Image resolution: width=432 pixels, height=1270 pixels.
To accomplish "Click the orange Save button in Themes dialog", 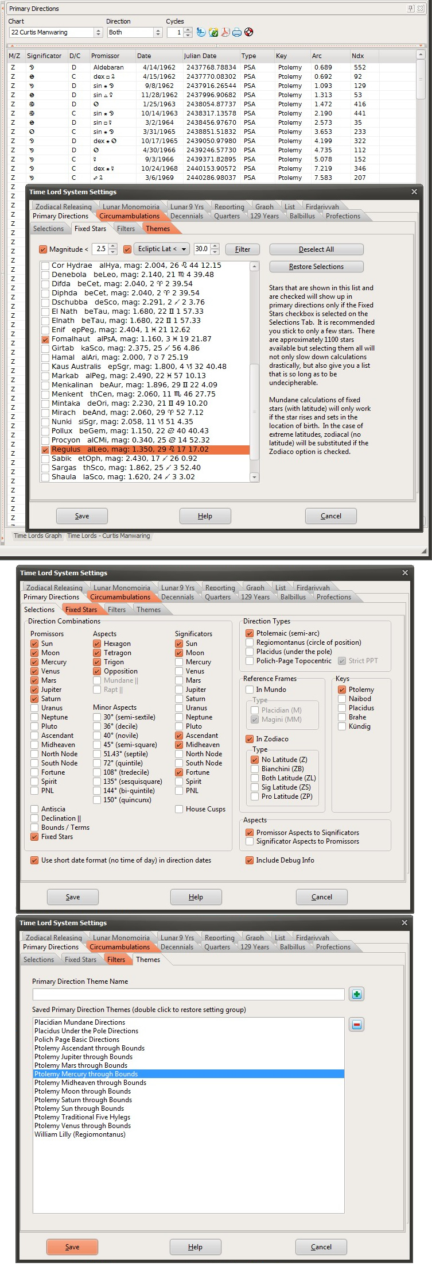I will click(72, 1247).
